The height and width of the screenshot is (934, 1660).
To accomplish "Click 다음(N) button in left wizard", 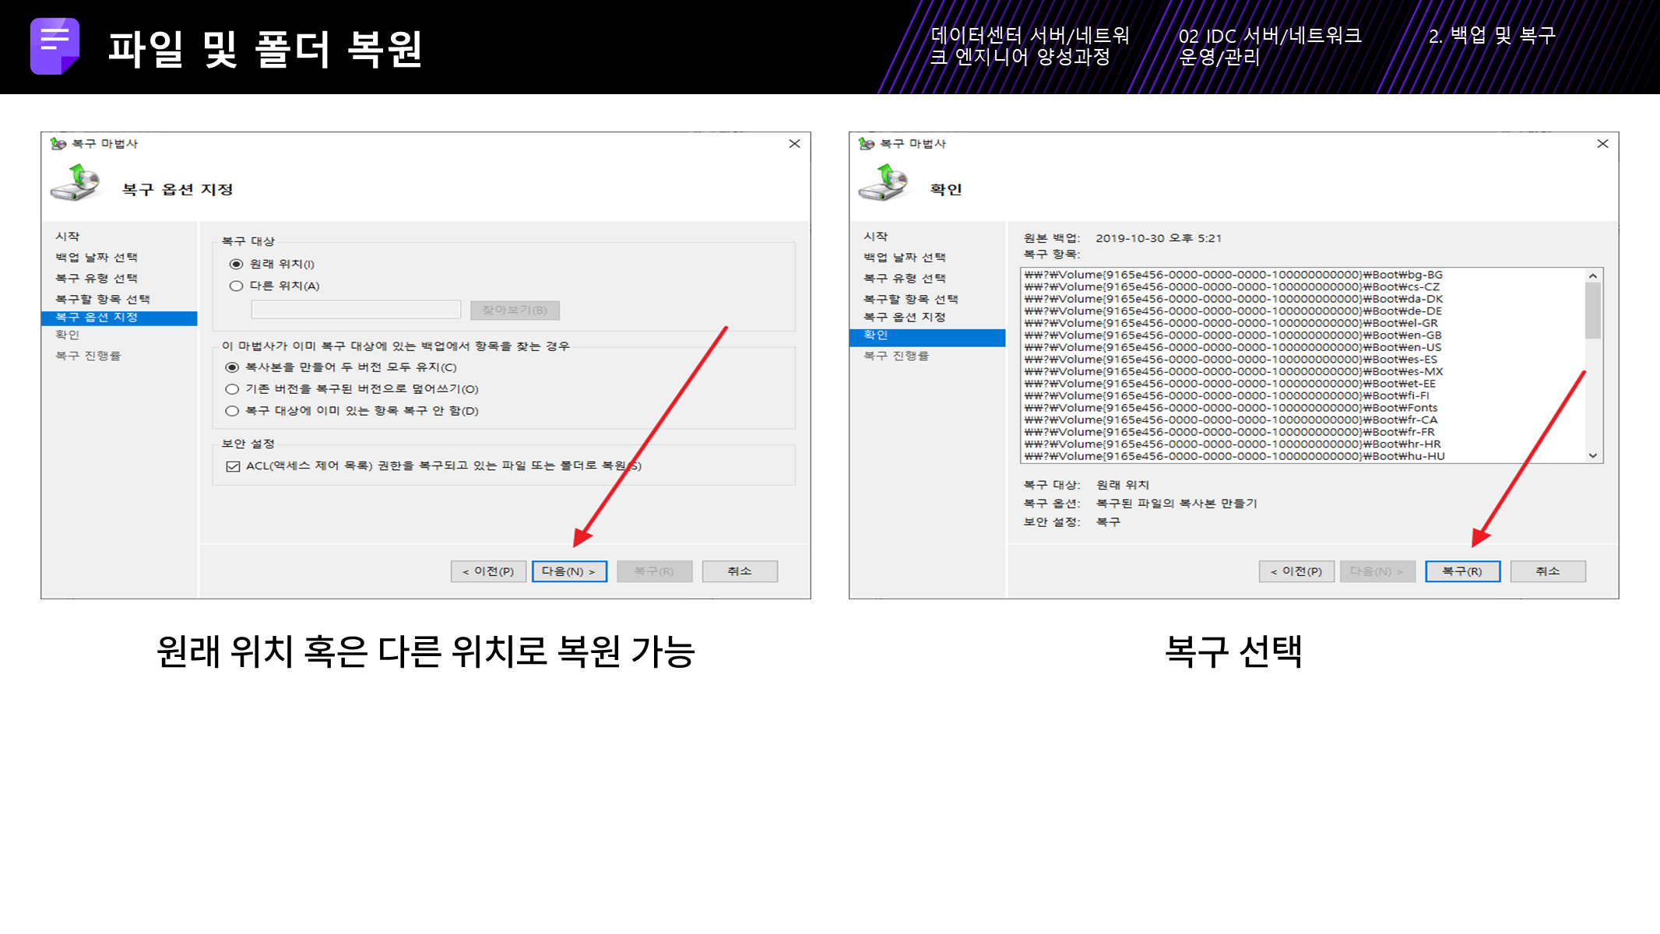I will [569, 571].
